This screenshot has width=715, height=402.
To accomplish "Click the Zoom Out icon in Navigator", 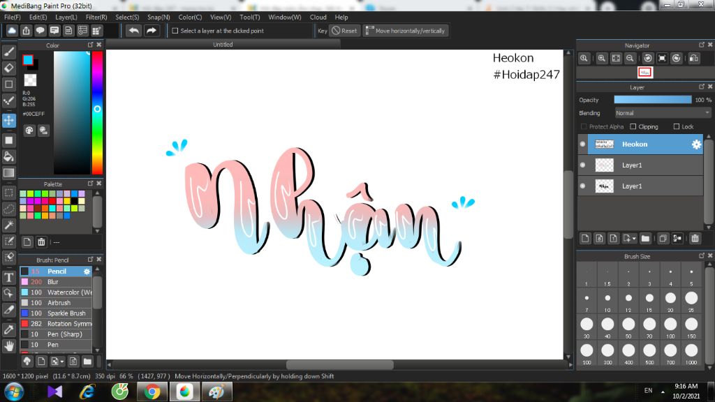I will tap(631, 59).
